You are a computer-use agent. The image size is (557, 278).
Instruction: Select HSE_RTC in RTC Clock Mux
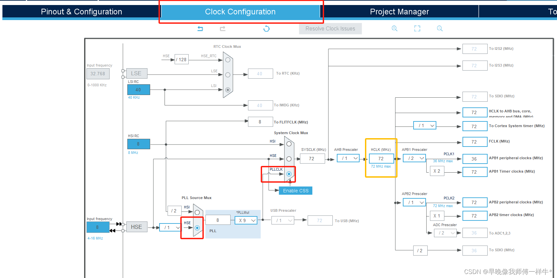(228, 60)
